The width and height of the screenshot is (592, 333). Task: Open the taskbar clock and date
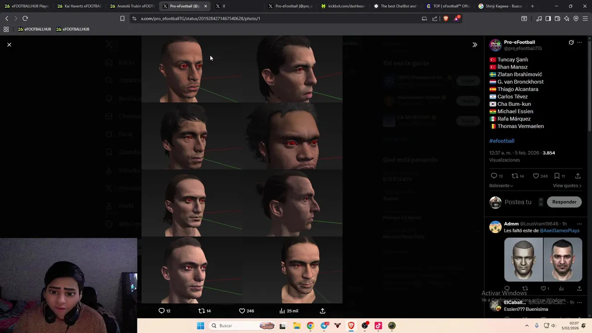571,326
